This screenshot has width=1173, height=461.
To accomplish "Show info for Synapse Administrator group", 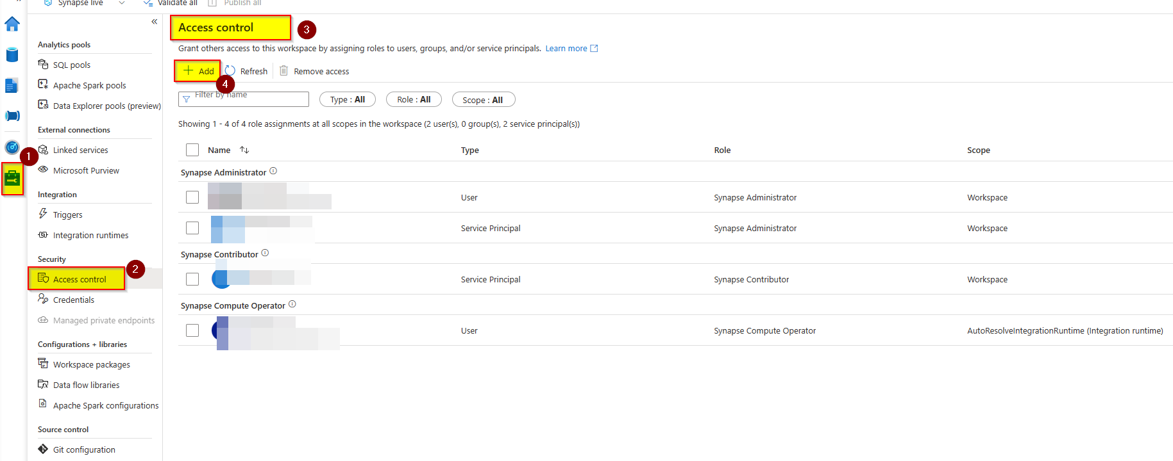I will 273,171.
